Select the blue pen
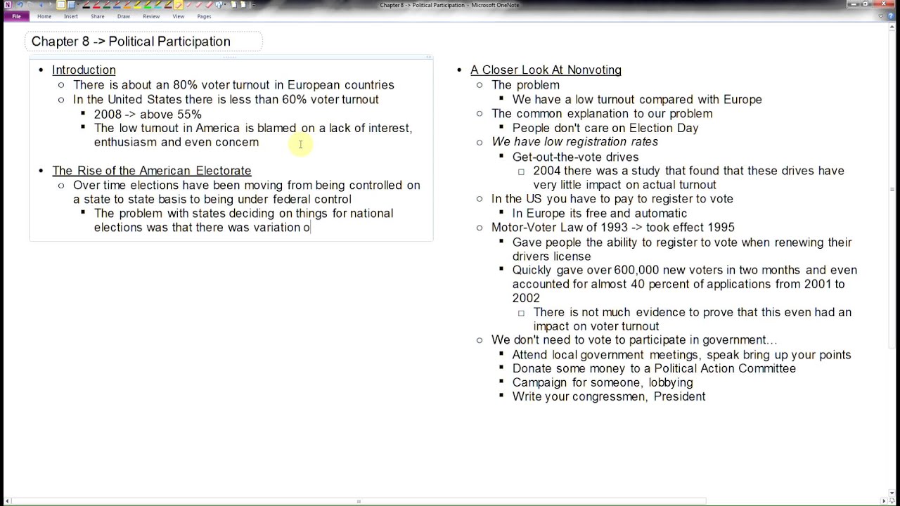Viewport: 900px width, 506px height. click(117, 5)
